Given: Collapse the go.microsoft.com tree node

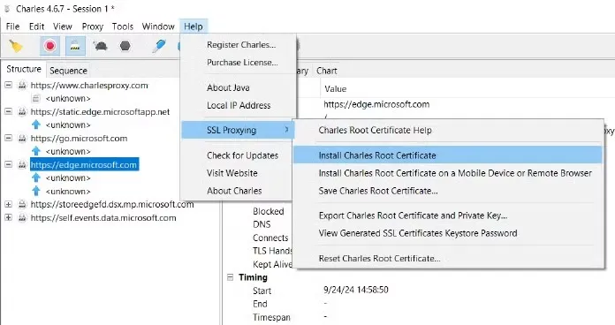Looking at the screenshot, I should click(x=8, y=138).
